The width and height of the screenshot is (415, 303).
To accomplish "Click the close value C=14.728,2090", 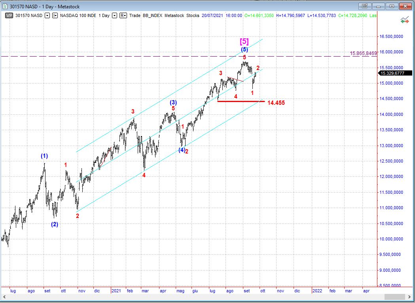I will (353, 15).
